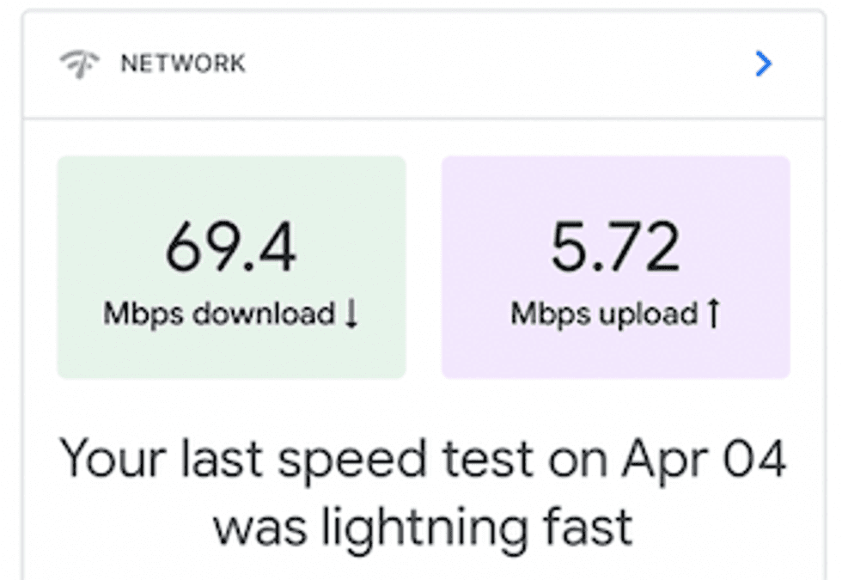This screenshot has width=842, height=580.
Task: Click the Wi-Fi network icon
Action: [79, 64]
